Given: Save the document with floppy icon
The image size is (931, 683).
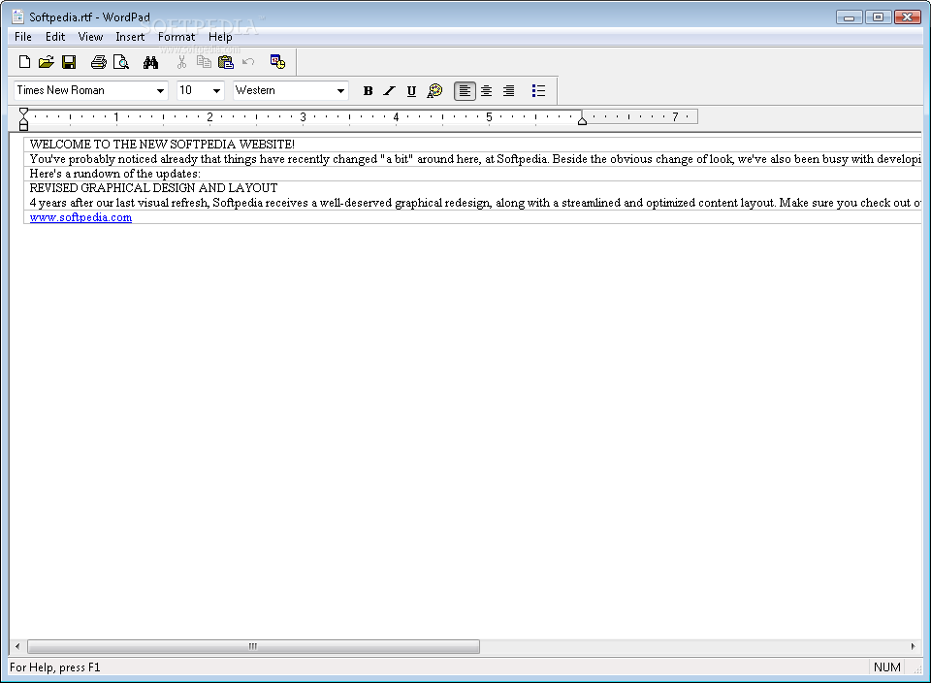Looking at the screenshot, I should (69, 62).
